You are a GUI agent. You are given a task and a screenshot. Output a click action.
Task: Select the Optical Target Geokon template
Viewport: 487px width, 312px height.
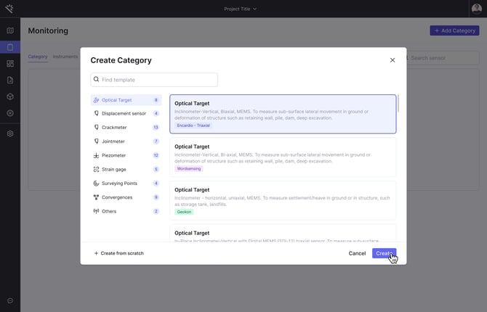click(x=283, y=200)
